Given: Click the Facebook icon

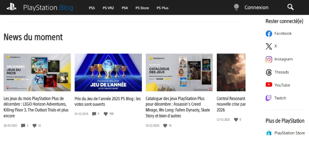Looking at the screenshot, I should (269, 34).
